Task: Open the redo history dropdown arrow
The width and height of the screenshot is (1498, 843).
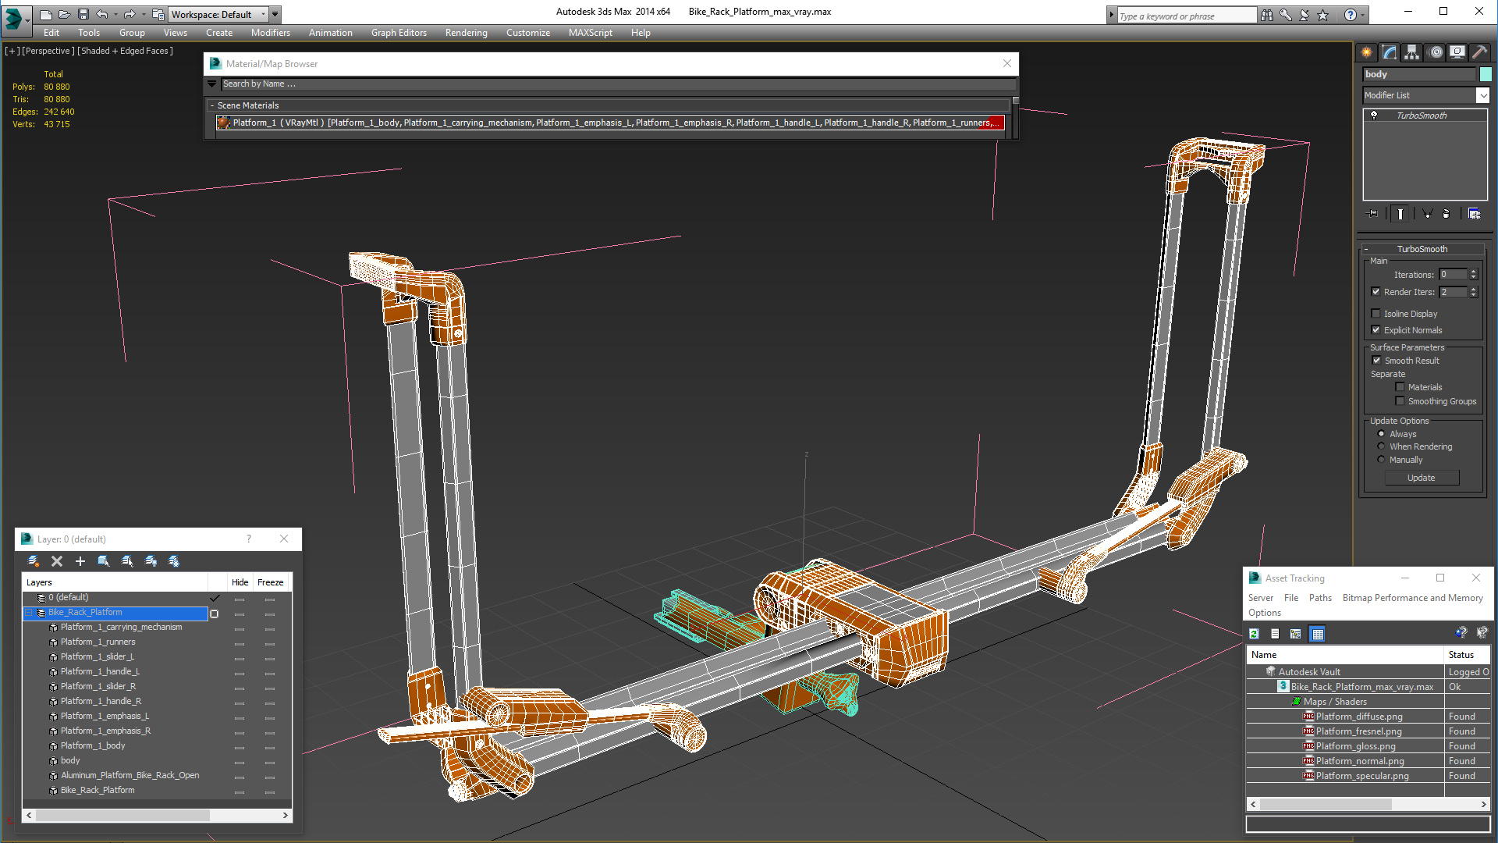Action: click(144, 15)
